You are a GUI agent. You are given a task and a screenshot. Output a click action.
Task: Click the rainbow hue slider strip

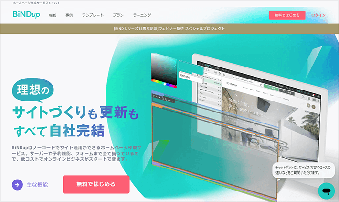164,84
